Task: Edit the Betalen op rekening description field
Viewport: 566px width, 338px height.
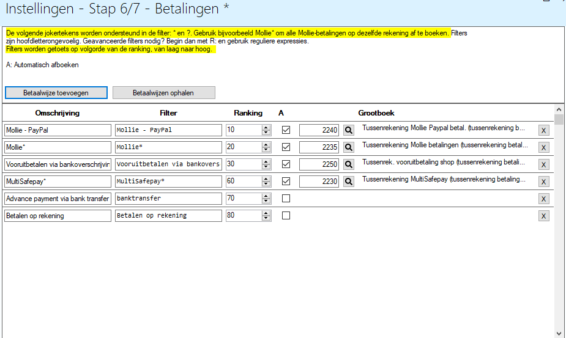Action: click(x=58, y=216)
